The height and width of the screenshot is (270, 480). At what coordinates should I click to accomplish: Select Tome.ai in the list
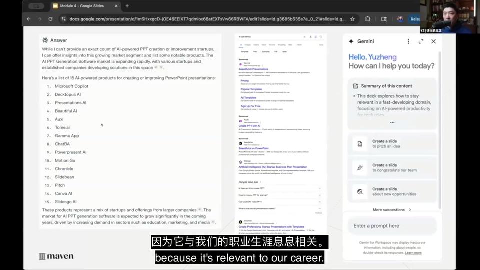[x=62, y=127]
